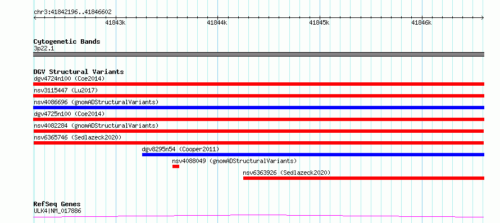Open nsv3115447 (Lu2017) variant label
This screenshot has height=223, width=500.
pyautogui.click(x=66, y=90)
